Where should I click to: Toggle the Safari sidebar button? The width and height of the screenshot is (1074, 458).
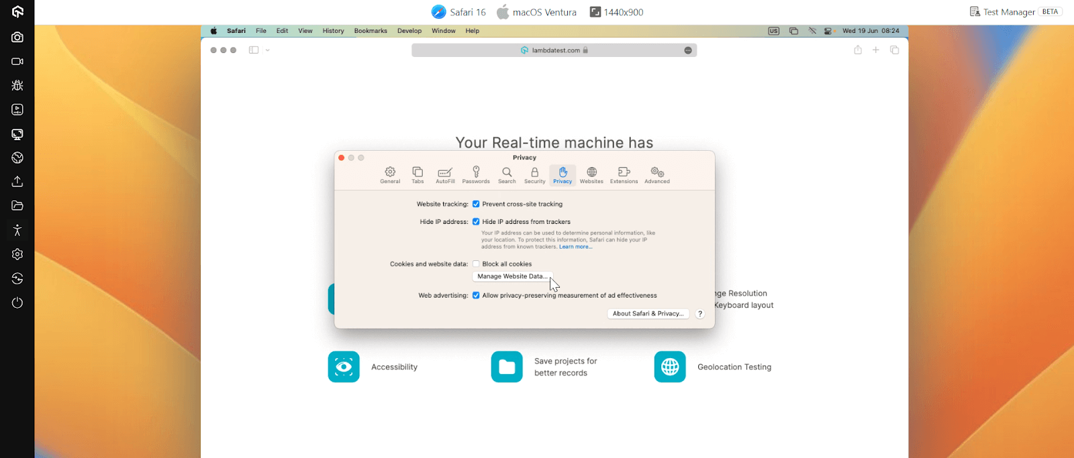coord(254,50)
